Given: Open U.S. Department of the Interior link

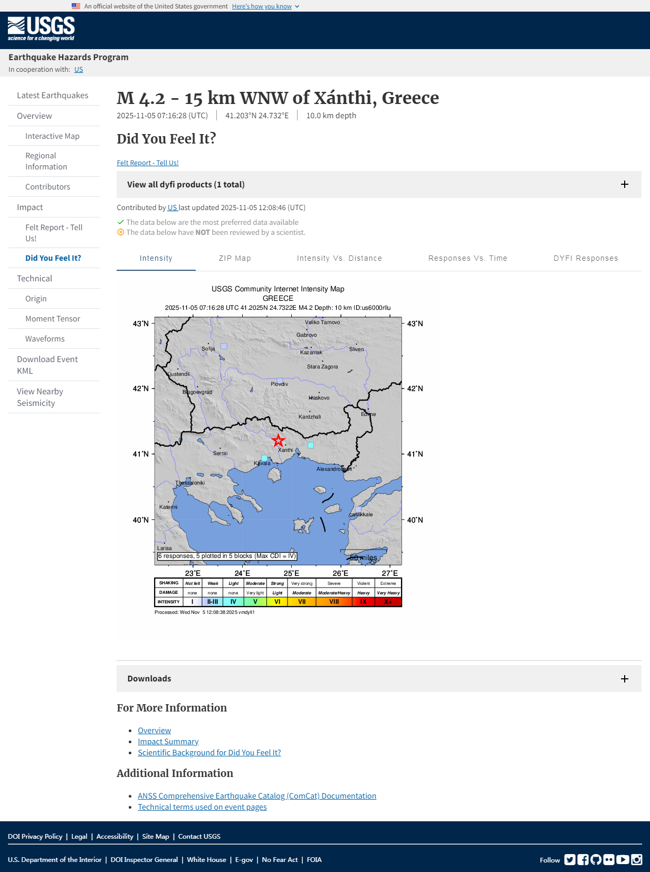Looking at the screenshot, I should pyautogui.click(x=55, y=860).
